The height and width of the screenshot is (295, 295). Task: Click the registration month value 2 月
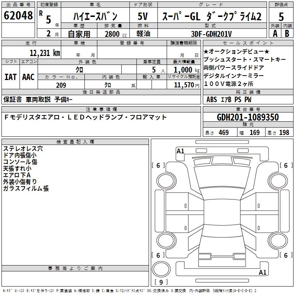click(x=52, y=34)
